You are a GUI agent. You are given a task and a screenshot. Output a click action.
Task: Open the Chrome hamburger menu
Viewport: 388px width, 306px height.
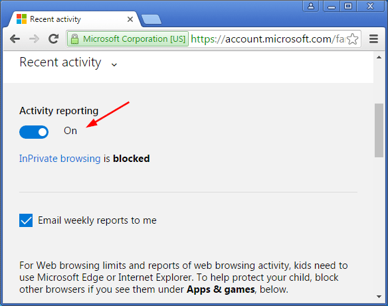(x=373, y=38)
